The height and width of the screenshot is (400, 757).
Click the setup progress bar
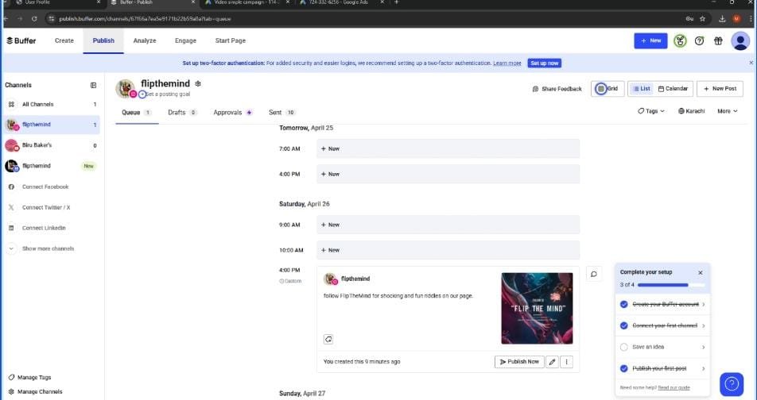click(x=662, y=284)
